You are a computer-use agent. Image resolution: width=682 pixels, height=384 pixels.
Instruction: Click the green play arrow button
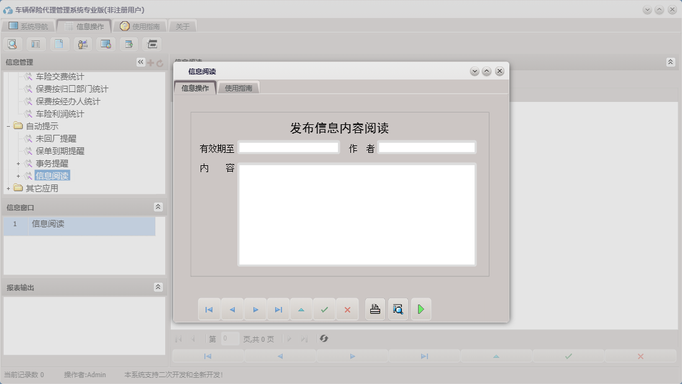click(421, 309)
